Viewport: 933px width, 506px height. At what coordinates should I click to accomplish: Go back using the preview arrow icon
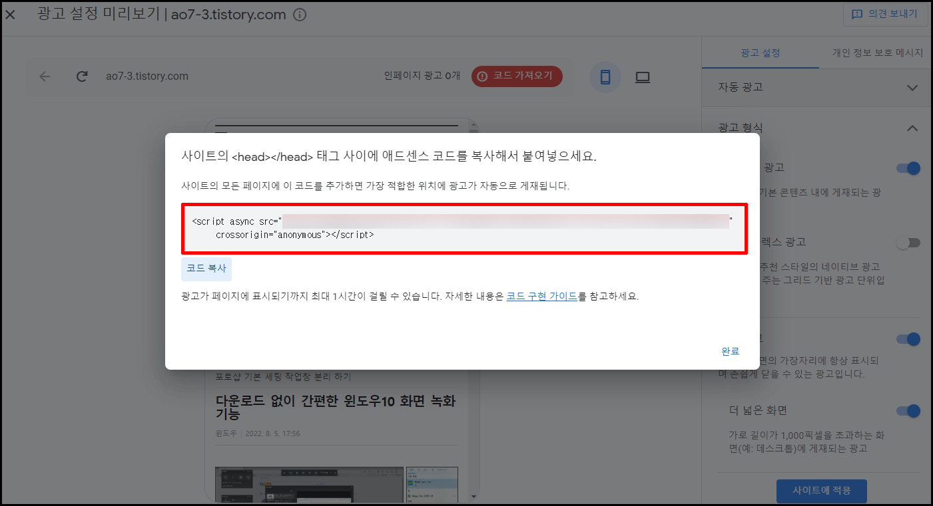pyautogui.click(x=45, y=76)
